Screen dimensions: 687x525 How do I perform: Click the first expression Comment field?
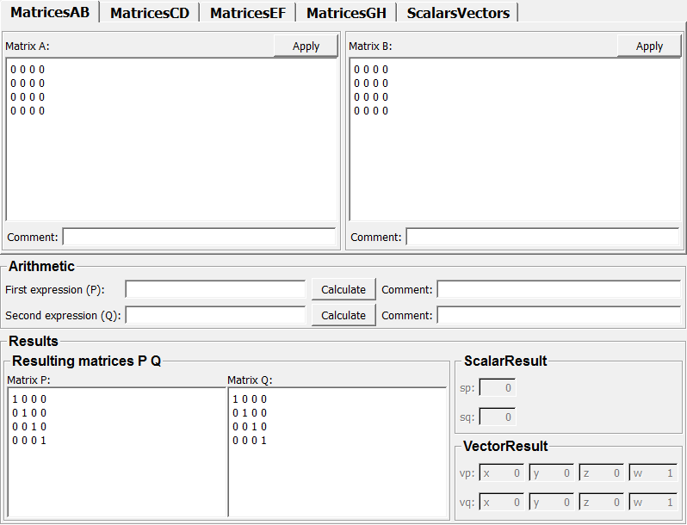tap(560, 290)
